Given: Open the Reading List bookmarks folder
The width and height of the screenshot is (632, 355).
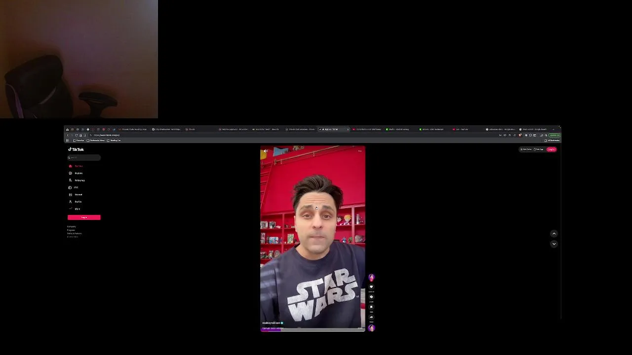Looking at the screenshot, I should [x=114, y=141].
